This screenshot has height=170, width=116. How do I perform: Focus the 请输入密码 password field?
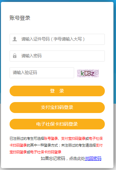[57, 56]
